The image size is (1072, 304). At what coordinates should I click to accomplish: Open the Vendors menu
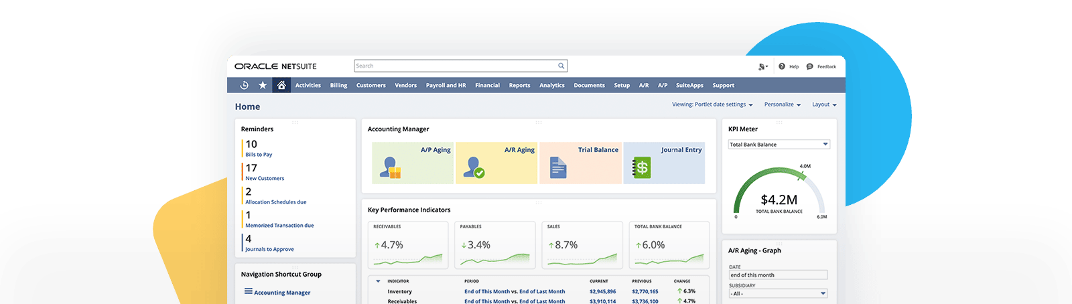pyautogui.click(x=405, y=85)
